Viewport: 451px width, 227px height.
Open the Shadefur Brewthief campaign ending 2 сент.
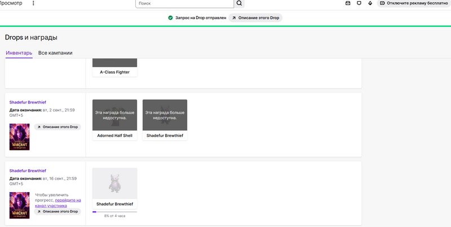tap(28, 102)
